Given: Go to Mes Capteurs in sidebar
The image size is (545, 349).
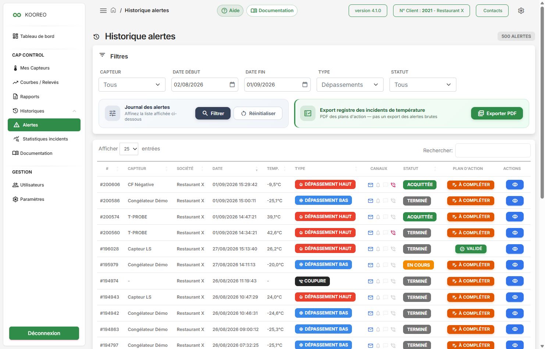Looking at the screenshot, I should click(x=44, y=68).
